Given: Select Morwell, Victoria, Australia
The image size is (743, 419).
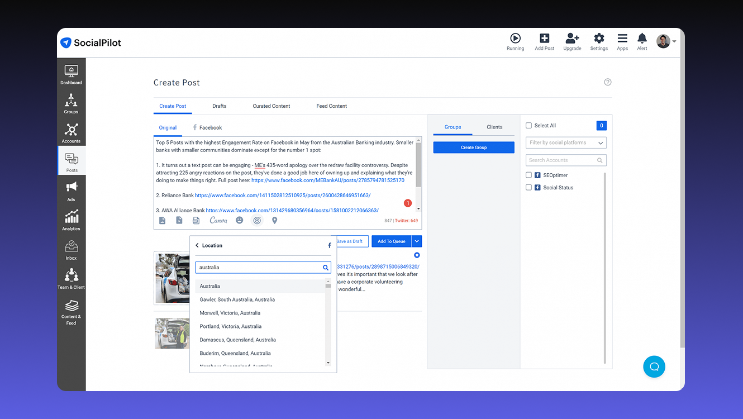Looking at the screenshot, I should click(260, 313).
